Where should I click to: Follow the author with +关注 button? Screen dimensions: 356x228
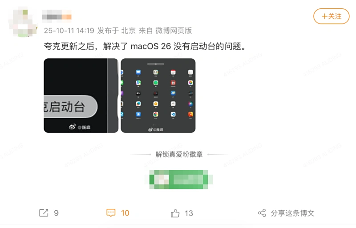point(331,16)
